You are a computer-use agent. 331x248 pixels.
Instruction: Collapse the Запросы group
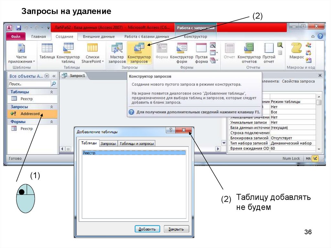coord(51,107)
